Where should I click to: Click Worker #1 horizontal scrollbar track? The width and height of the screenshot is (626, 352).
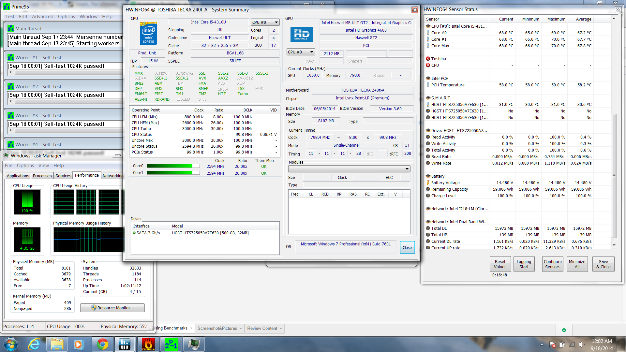[68, 72]
